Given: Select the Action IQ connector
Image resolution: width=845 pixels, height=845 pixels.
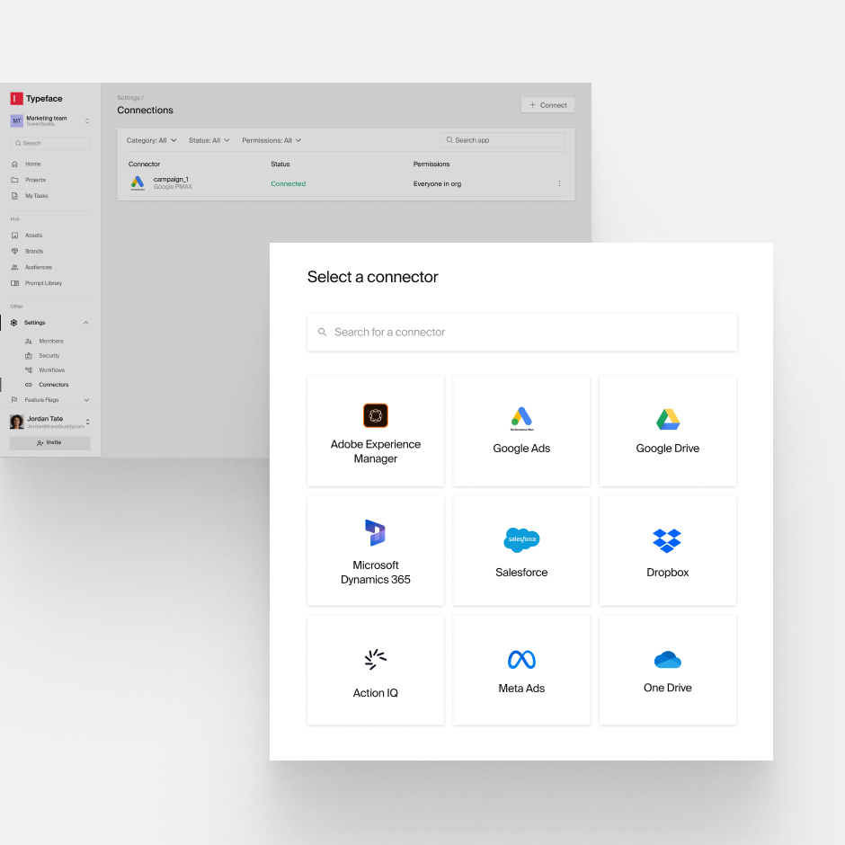Looking at the screenshot, I should pyautogui.click(x=376, y=670).
